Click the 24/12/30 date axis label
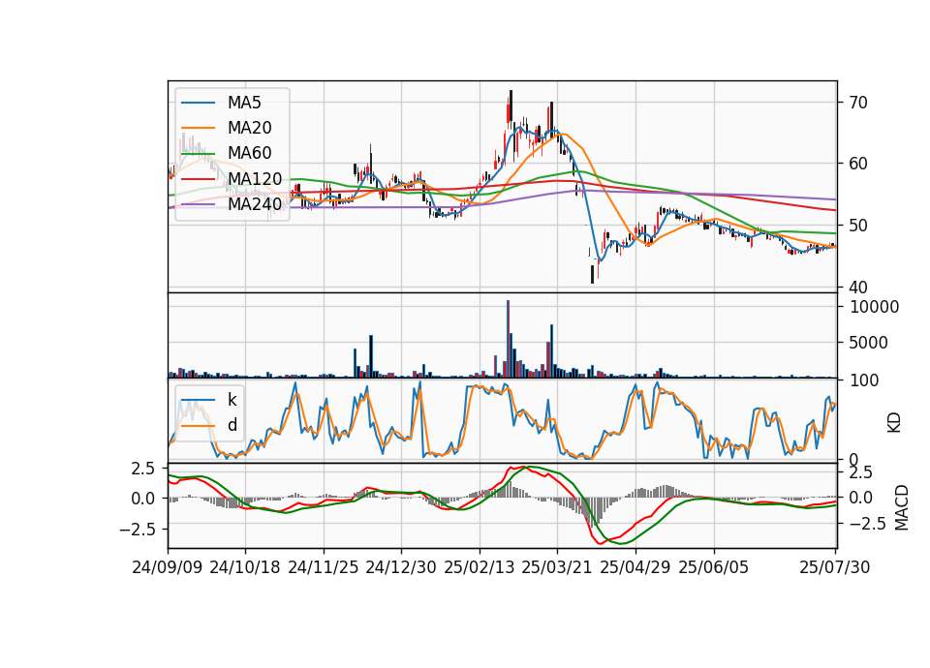Image resolution: width=930 pixels, height=668 pixels. (401, 567)
